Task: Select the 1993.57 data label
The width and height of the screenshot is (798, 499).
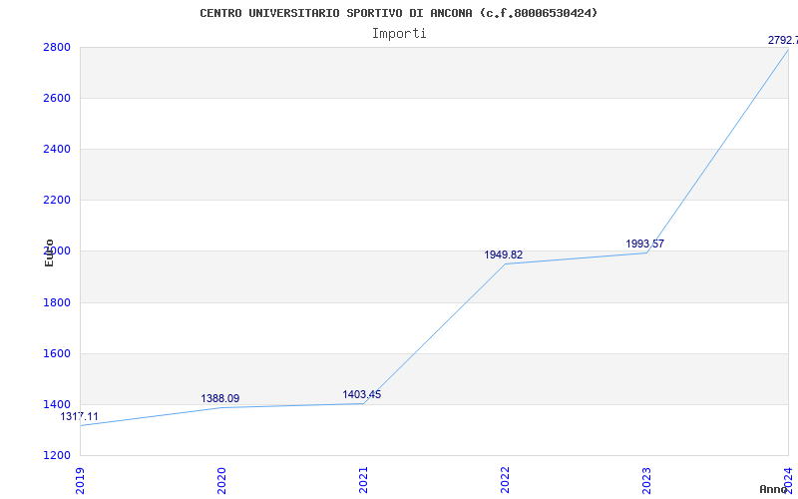Action: 644,244
